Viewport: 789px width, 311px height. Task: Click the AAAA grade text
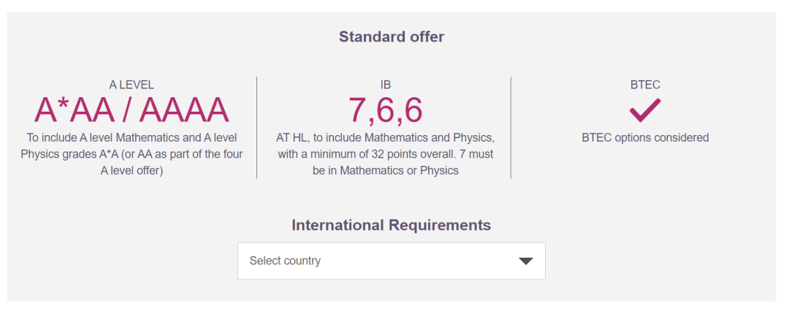coord(184,111)
